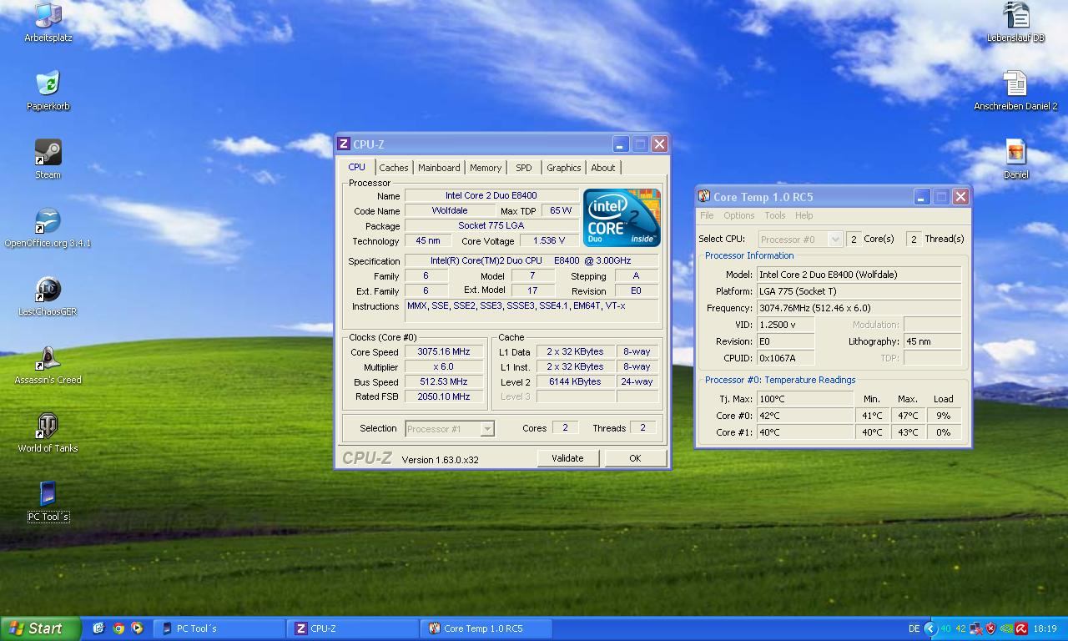
Task: Open the Lebenslauf DB document icon
Action: (1015, 17)
